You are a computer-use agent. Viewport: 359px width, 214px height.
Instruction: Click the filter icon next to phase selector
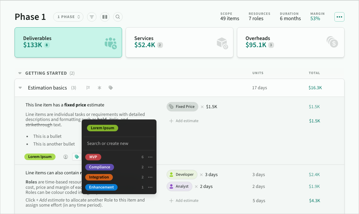[x=92, y=17]
